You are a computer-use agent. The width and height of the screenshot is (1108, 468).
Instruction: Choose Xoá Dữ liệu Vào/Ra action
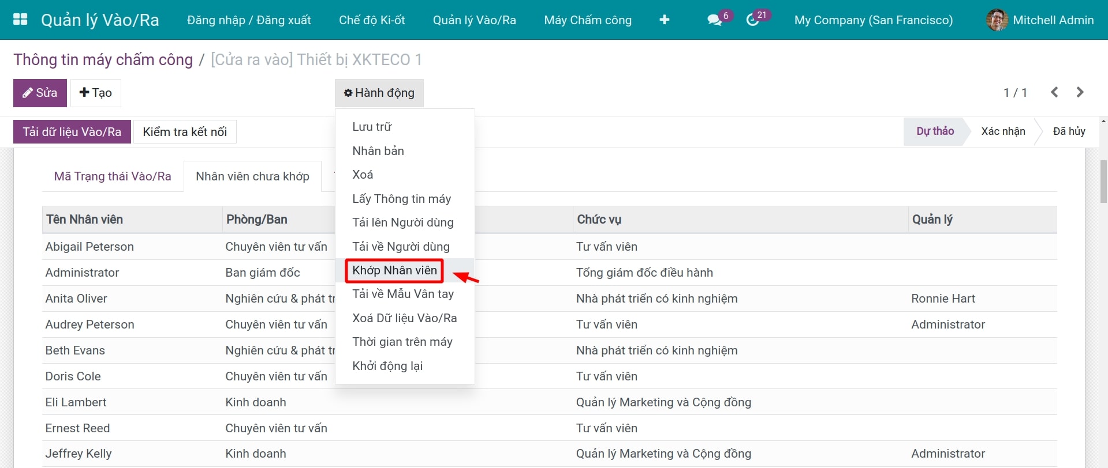405,318
